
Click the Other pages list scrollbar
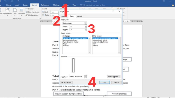coord(119,46)
